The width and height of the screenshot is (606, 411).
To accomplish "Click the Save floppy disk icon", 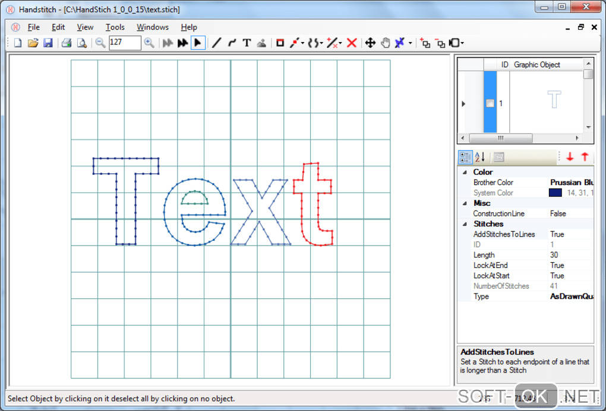I will [48, 43].
